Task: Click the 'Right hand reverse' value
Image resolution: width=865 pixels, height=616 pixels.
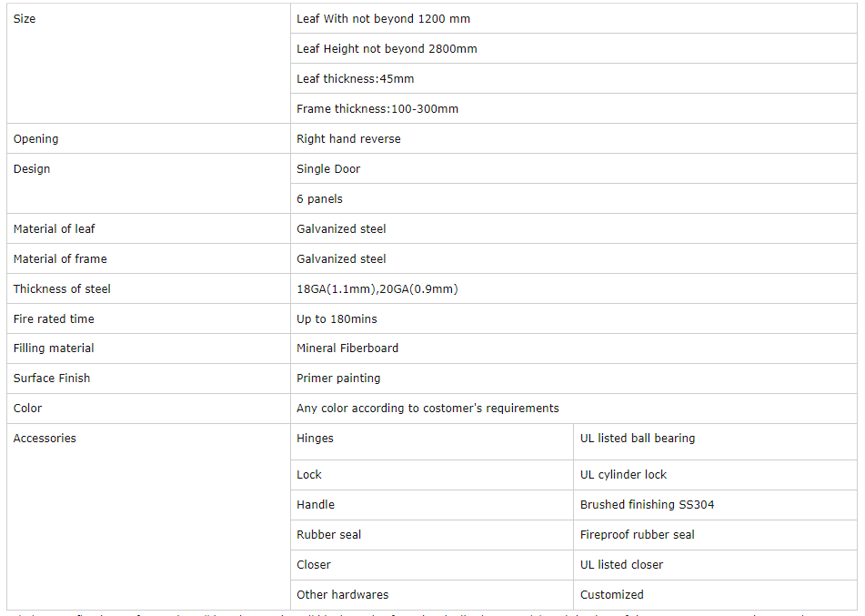Action: [348, 139]
